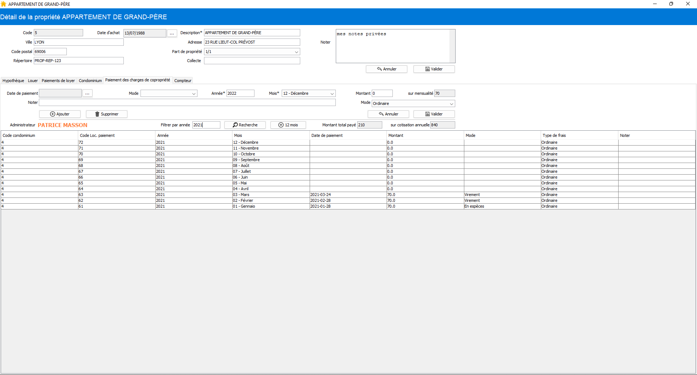Open date picker next to Date de paiement
Image resolution: width=697 pixels, height=375 pixels.
click(x=87, y=93)
